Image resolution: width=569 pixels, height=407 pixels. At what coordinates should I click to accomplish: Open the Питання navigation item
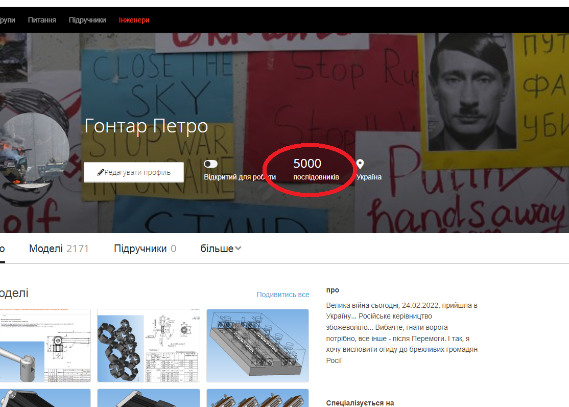tap(42, 20)
